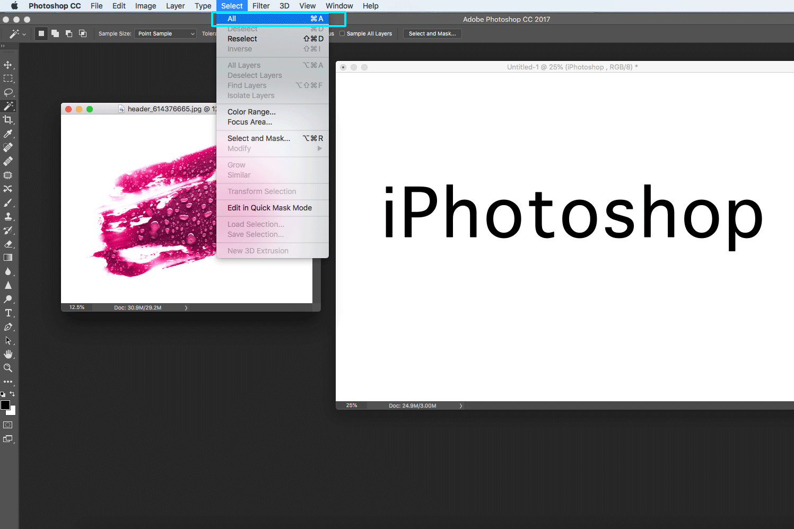The height and width of the screenshot is (529, 794).
Task: Select the Path Selection arrow tool
Action: pos(8,340)
